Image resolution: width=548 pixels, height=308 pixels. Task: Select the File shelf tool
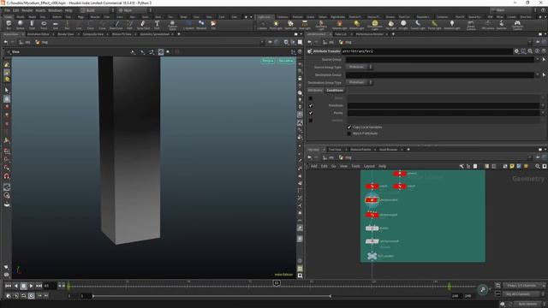(x=213, y=25)
